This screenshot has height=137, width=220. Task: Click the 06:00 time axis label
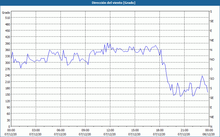coord(61,130)
